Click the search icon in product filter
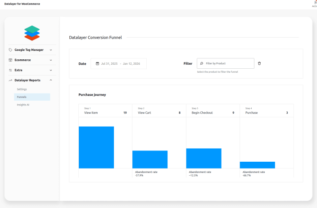317x208 pixels. pyautogui.click(x=202, y=64)
